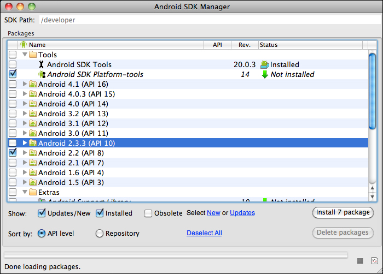383x274 pixels.
Task: Click the Tools folder icon
Action: click(33, 55)
